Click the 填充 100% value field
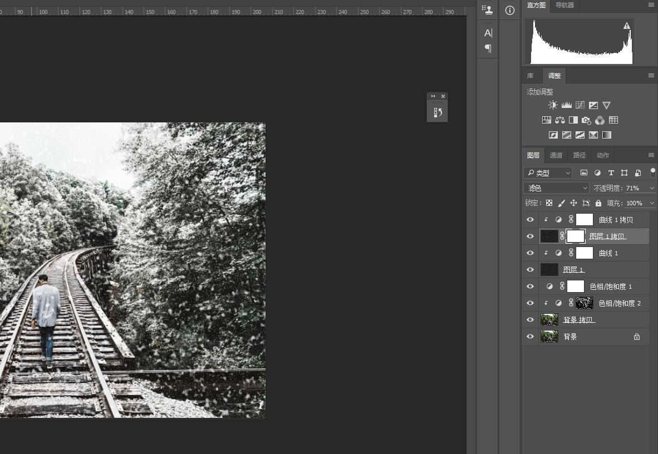Screen dimensions: 658x454 coord(635,203)
